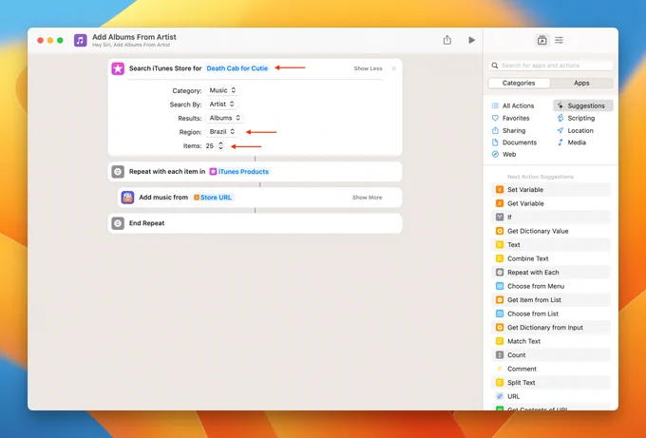Select All Actions category
646x438 pixels.
point(512,105)
